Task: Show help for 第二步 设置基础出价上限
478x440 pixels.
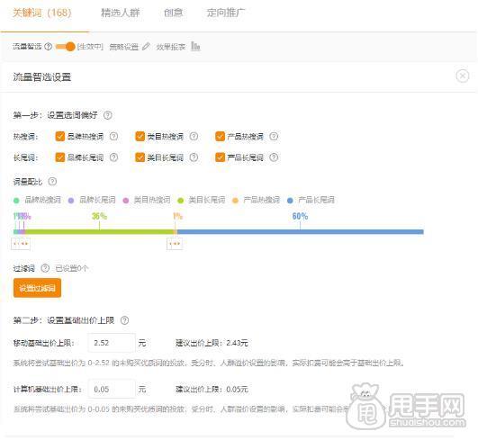Action: click(124, 320)
